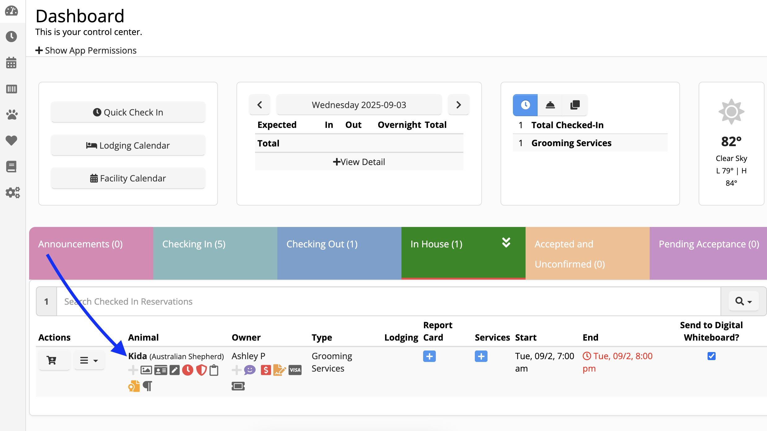Click the shopping cart action for Kida
Image resolution: width=767 pixels, height=431 pixels.
tap(51, 360)
